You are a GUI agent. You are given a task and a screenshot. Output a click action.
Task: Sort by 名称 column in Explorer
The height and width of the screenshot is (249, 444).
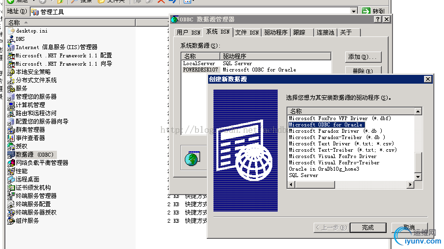click(71, 23)
